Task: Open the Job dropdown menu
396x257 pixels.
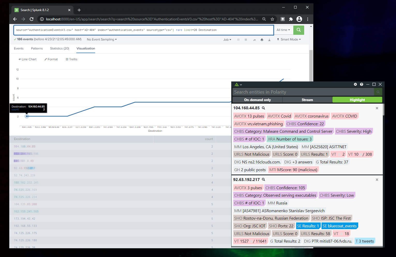Action: 227,40
